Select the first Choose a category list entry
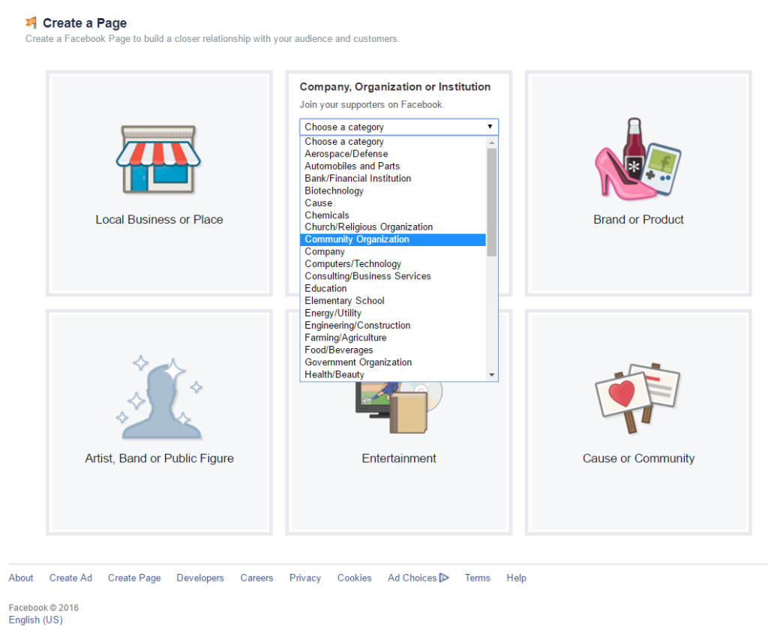 click(x=393, y=142)
